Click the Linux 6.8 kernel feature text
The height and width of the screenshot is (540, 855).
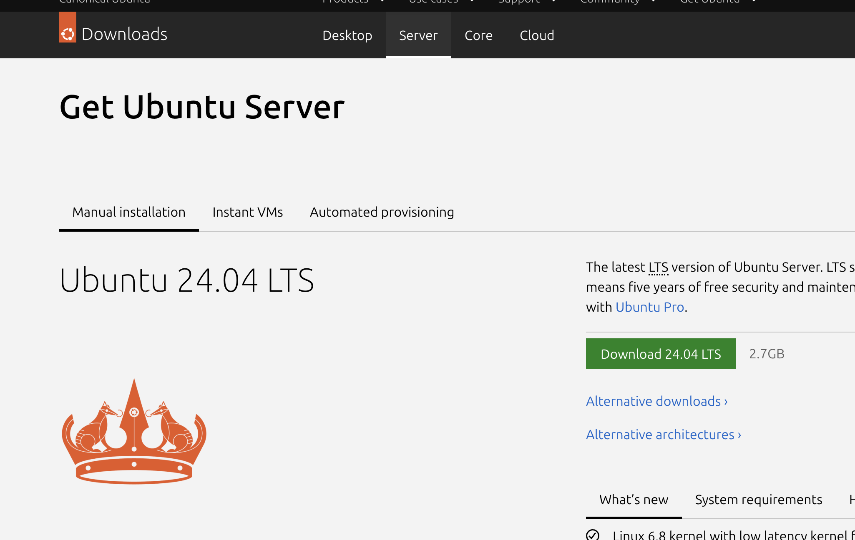[x=734, y=535]
